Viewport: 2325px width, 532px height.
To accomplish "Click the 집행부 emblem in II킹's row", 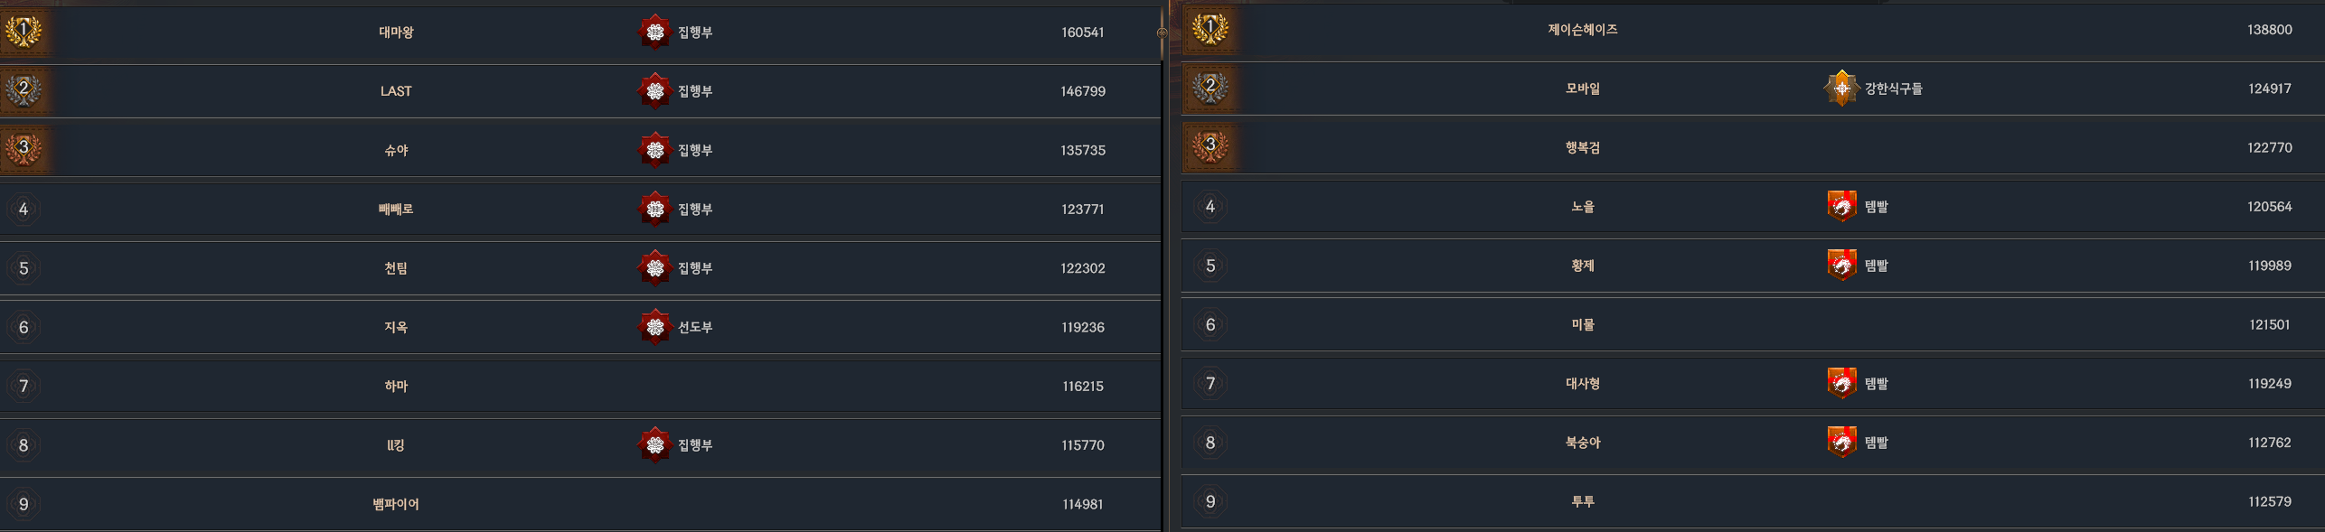I will 654,445.
